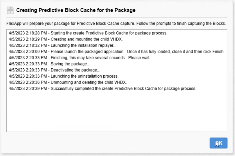Select the 'Creating and mounting the child VHDX' entry
The height and width of the screenshot is (156, 235).
pyautogui.click(x=66, y=39)
